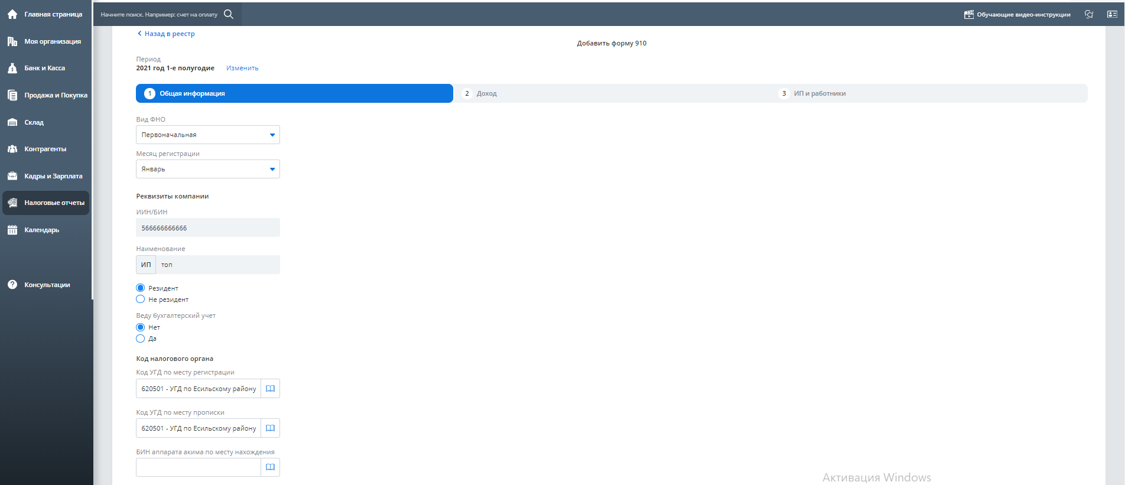
Task: Open directory for residence UGD code
Action: pyautogui.click(x=270, y=428)
